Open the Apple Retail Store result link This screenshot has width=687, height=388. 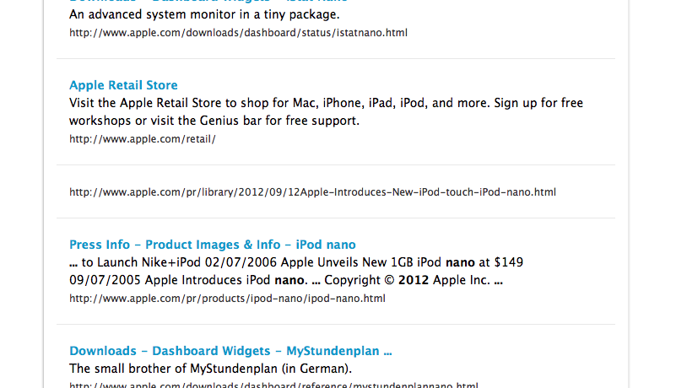[x=123, y=85]
